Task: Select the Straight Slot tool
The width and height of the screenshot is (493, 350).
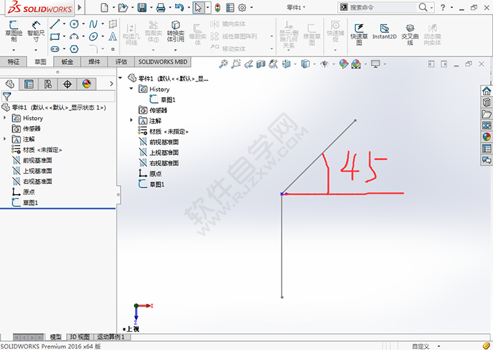Action: click(x=55, y=49)
